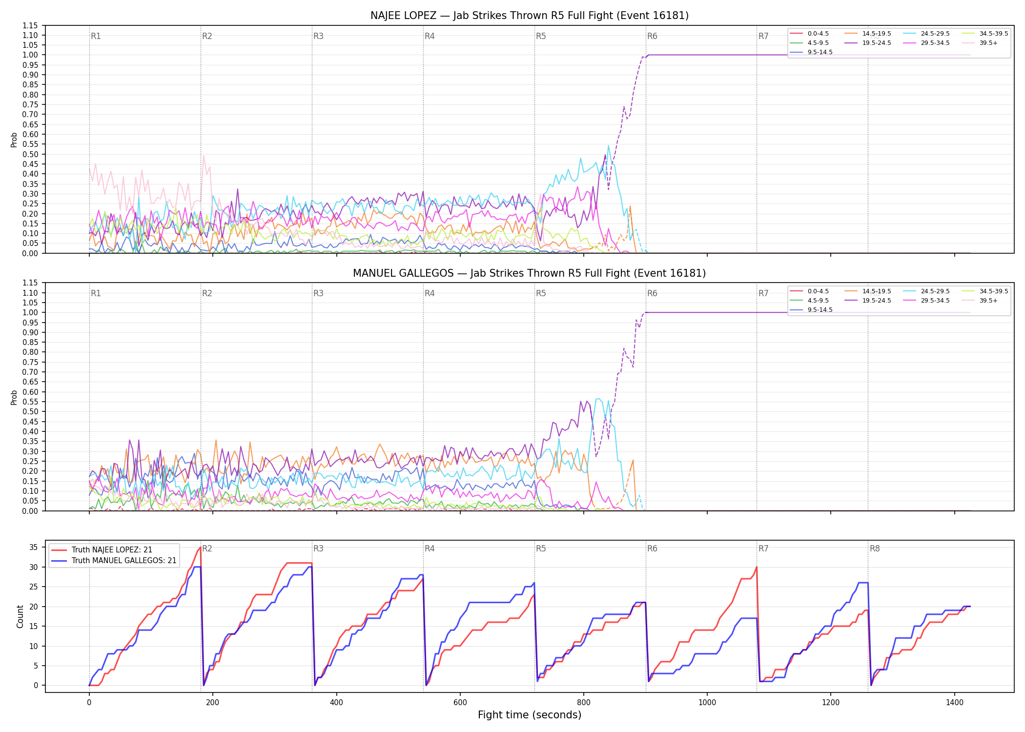This screenshot has height=732, width=1025.
Task: Click R5 round marker in NAJEE LOPEZ chart
Action: click(x=541, y=36)
